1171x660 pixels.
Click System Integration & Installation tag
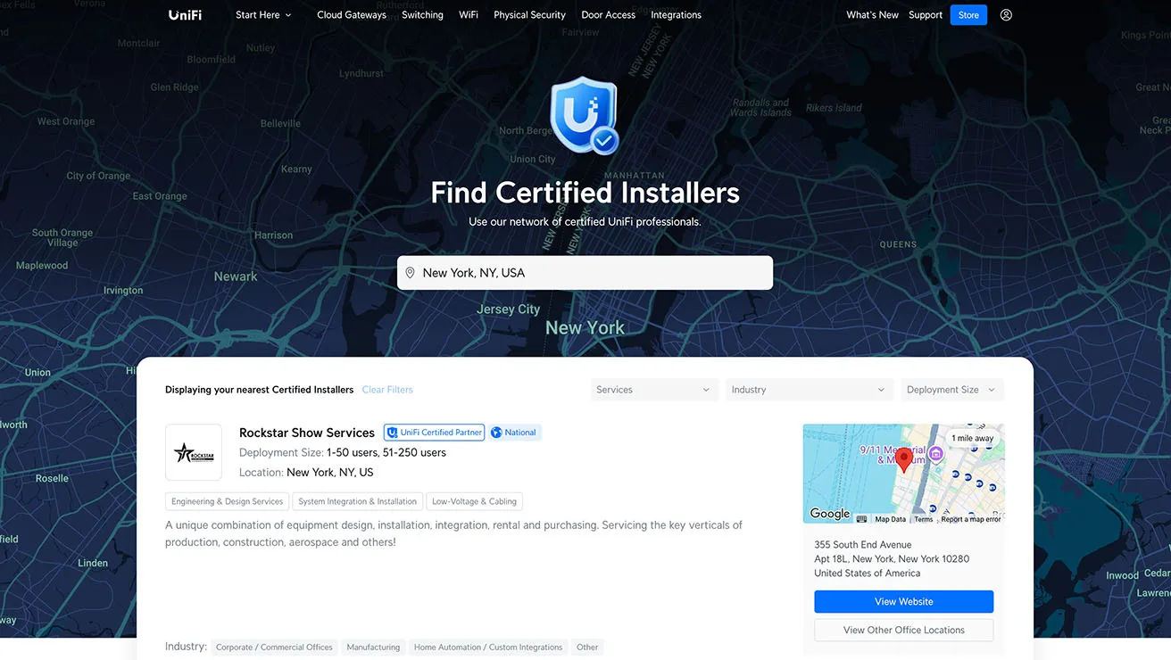357,501
